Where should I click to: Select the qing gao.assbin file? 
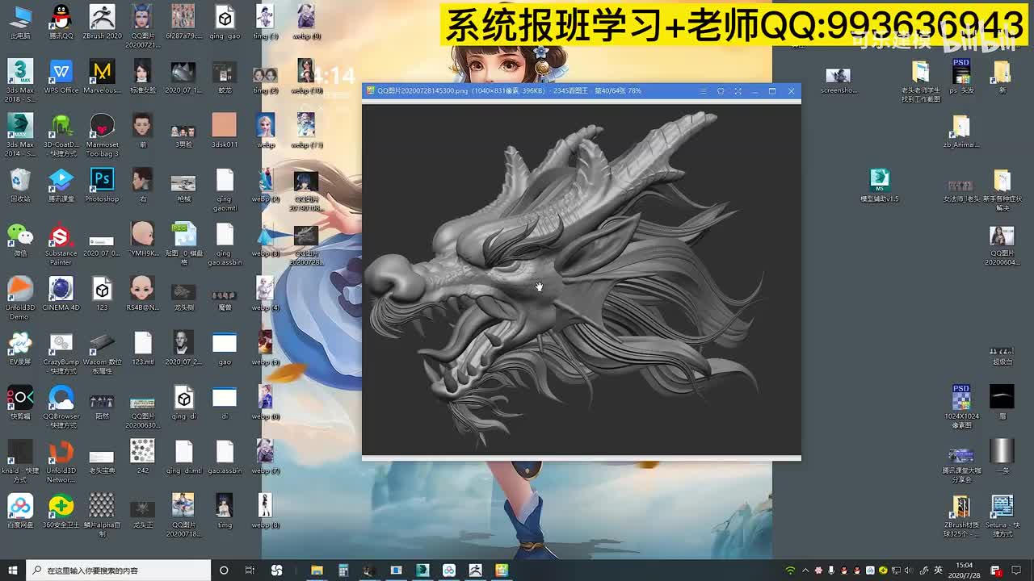[225, 245]
